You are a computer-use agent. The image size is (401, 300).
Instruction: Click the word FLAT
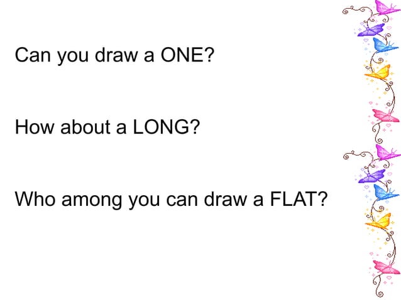click(x=294, y=200)
